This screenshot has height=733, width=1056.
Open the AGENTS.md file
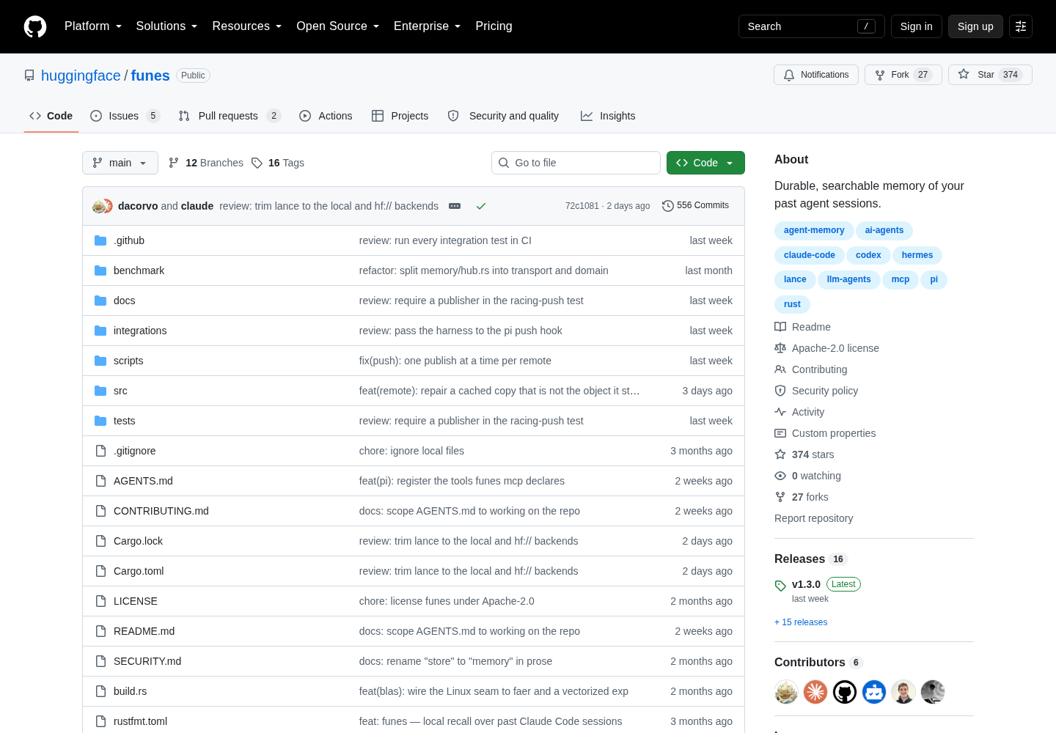(x=143, y=481)
